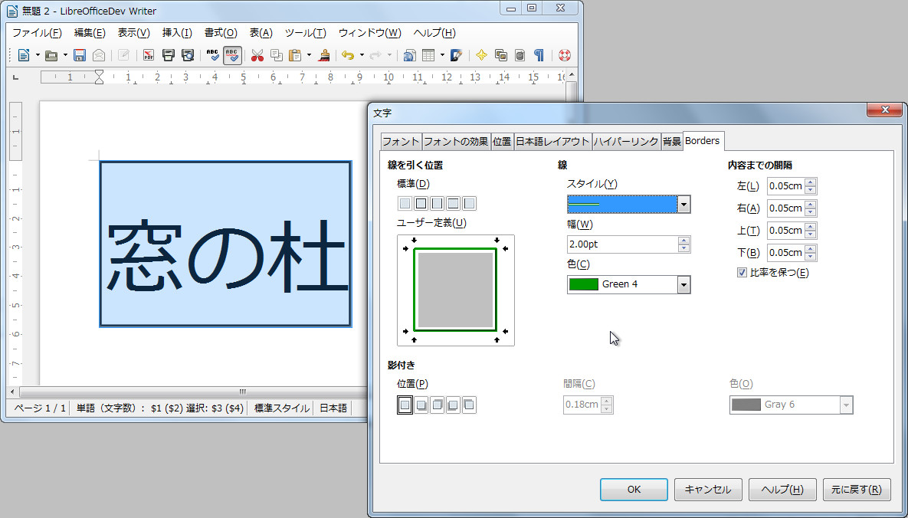This screenshot has width=908, height=518.
Task: Enable the 比率を保つ checkbox
Action: click(x=740, y=272)
